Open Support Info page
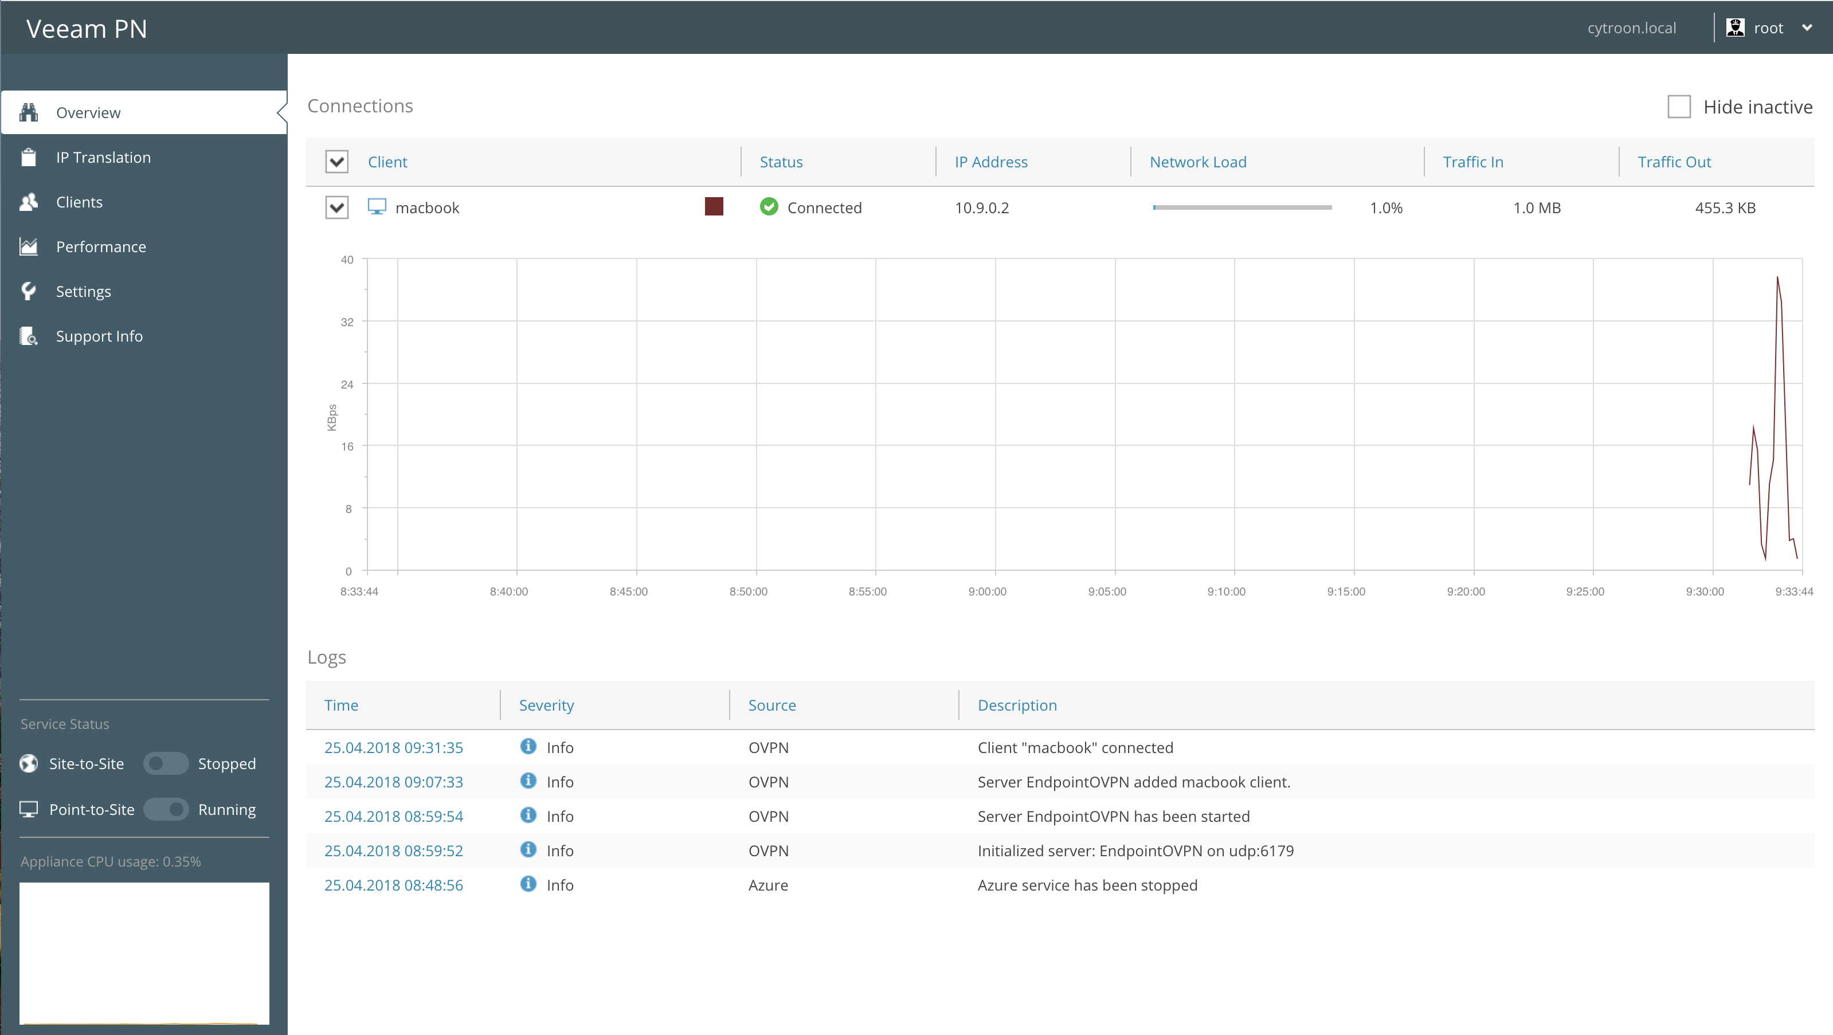The image size is (1833, 1035). pyautogui.click(x=144, y=336)
